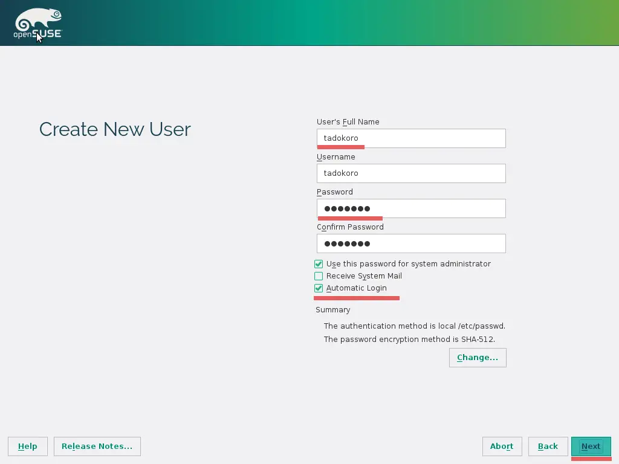Click the openSUSE chameleon logo
Screen dimensions: 619x464
[x=38, y=24]
